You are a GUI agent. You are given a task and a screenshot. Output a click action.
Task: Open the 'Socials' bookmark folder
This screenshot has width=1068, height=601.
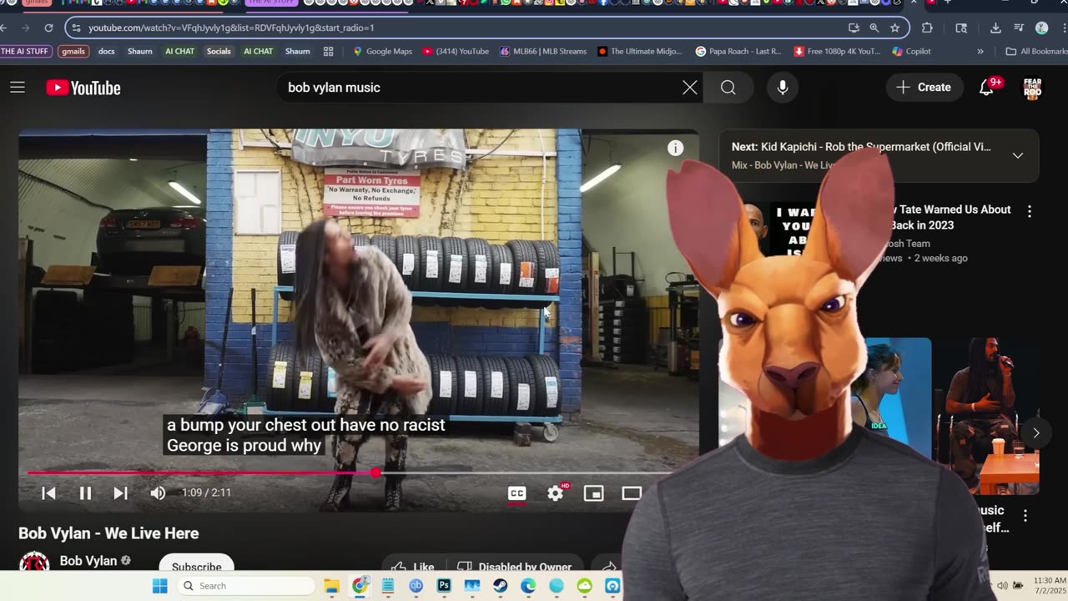coord(219,51)
